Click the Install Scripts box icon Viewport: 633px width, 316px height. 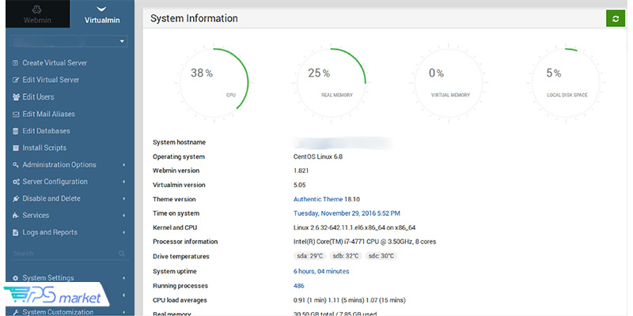tap(16, 148)
